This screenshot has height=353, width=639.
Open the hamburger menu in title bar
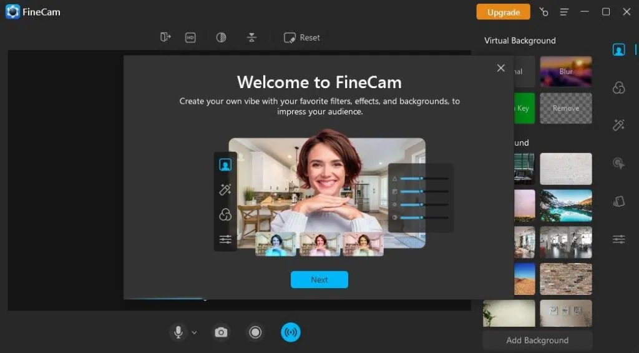[x=564, y=12]
